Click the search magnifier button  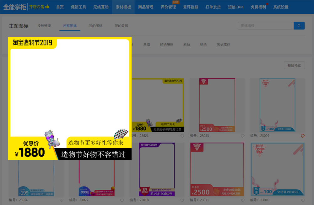point(299,26)
